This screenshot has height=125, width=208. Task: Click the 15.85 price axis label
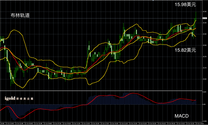click(204, 34)
